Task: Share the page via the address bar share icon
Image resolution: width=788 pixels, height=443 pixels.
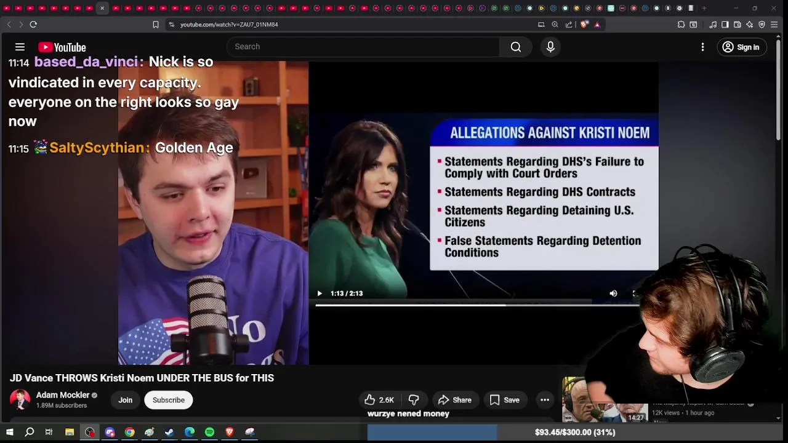Action: [x=569, y=25]
